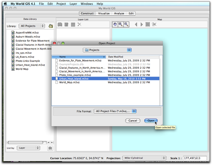212x165 pixels.
Task: Switch to the Visualize tab
Action: click(x=104, y=13)
